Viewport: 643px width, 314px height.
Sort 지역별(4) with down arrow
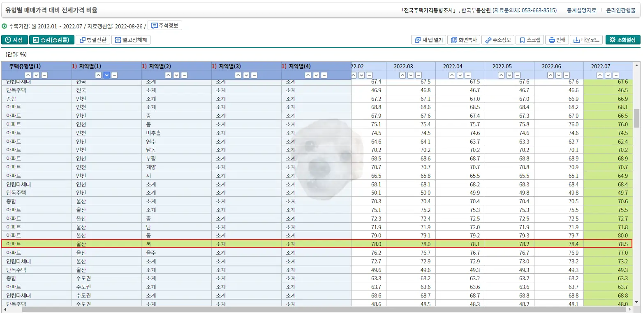pos(316,75)
